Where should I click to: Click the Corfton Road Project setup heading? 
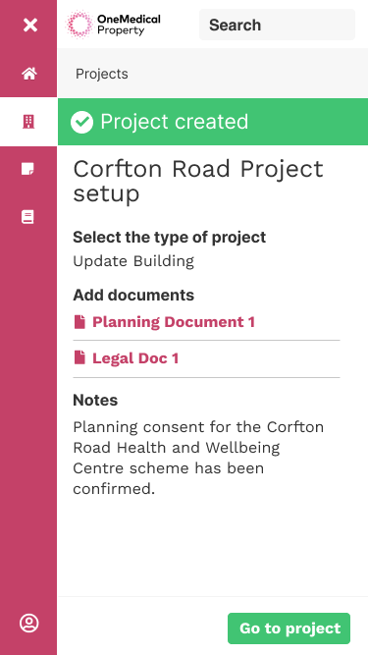click(x=198, y=181)
